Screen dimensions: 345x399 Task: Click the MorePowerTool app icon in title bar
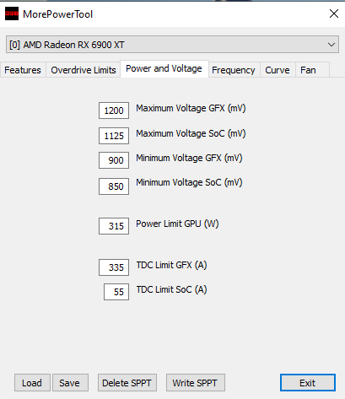pos(12,13)
